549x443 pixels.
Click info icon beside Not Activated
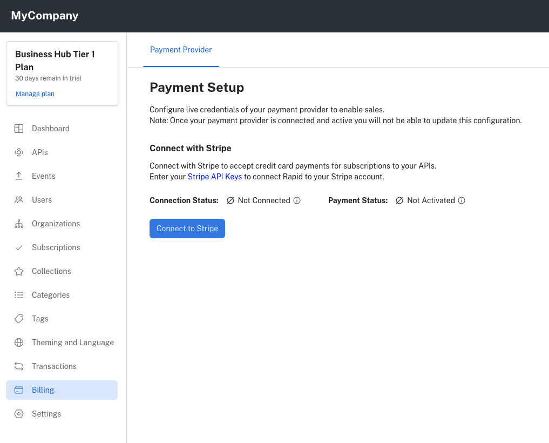(462, 200)
